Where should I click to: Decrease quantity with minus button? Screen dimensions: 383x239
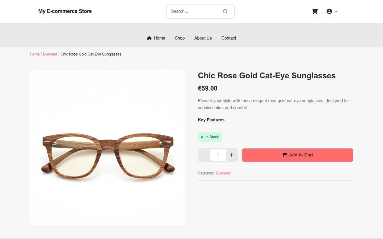(204, 155)
